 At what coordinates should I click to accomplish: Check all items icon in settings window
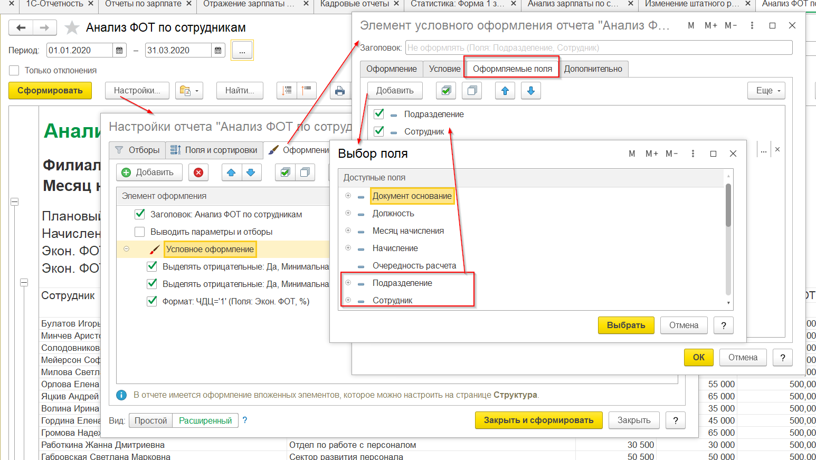tap(285, 172)
